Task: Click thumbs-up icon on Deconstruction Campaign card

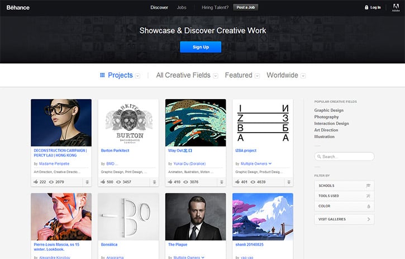Action: (36, 182)
